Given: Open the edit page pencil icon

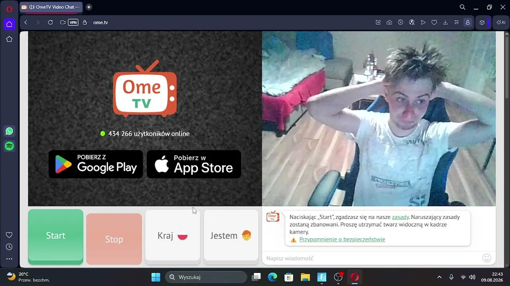Looking at the screenshot, I should 378,23.
